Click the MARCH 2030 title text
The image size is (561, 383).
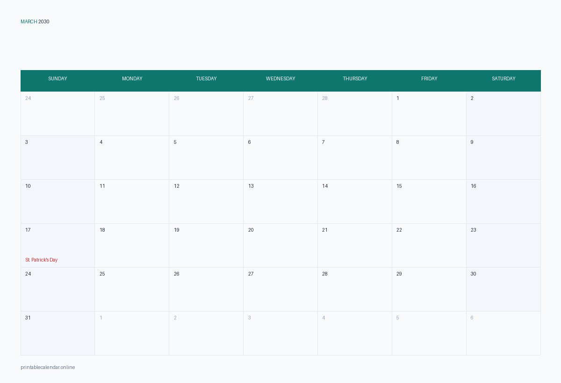click(x=35, y=21)
